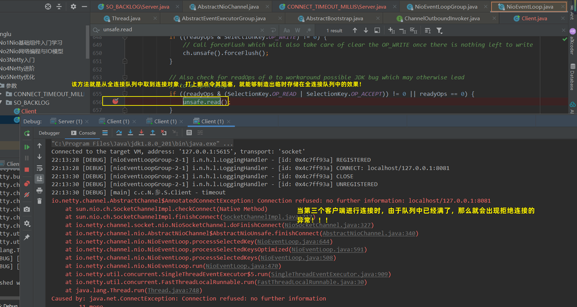
Task: Resume program execution
Action: tap(26, 147)
